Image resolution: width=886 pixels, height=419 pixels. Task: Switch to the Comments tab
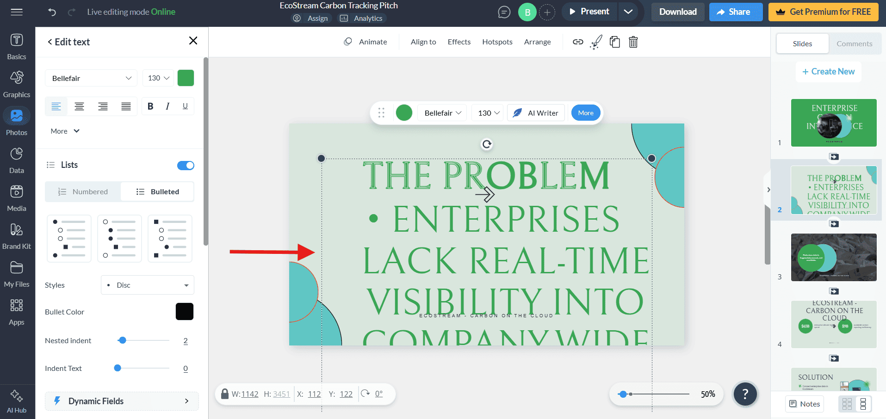(854, 43)
